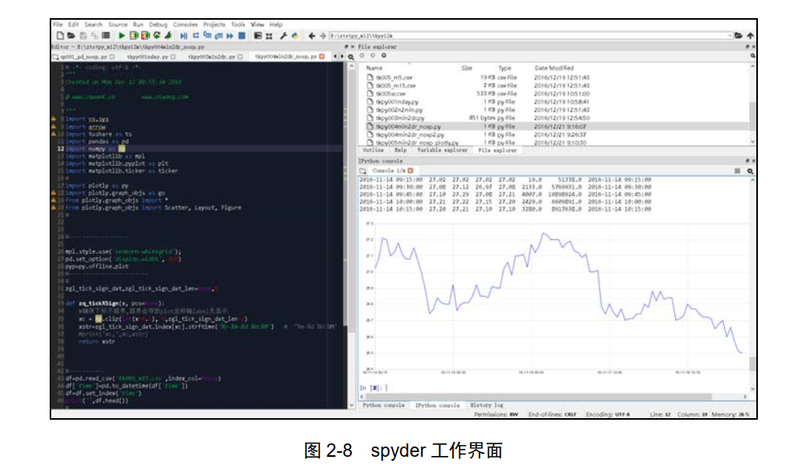Image resolution: width=806 pixels, height=471 pixels.
Task: Open the Search menu
Action: pyautogui.click(x=94, y=24)
